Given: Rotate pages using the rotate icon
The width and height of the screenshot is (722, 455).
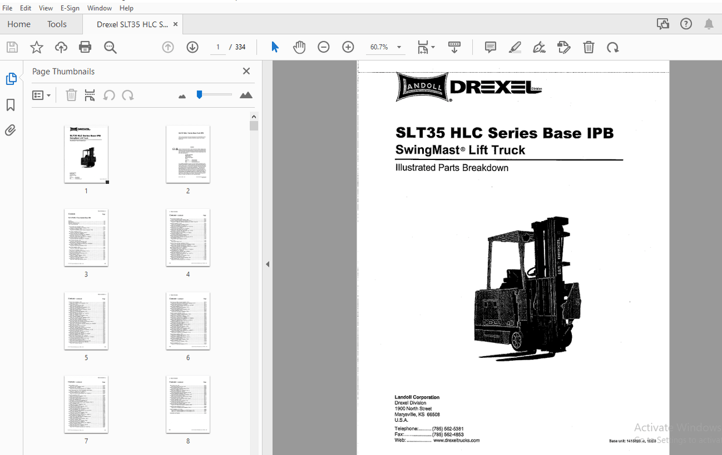Looking at the screenshot, I should tap(613, 47).
